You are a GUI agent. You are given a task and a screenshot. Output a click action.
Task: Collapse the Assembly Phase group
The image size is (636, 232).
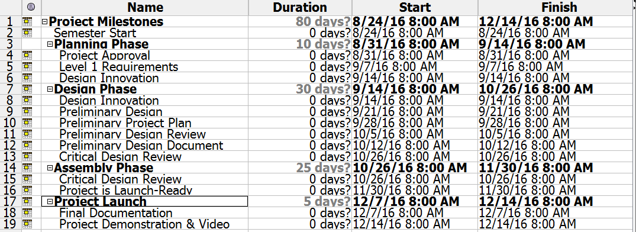(x=50, y=168)
